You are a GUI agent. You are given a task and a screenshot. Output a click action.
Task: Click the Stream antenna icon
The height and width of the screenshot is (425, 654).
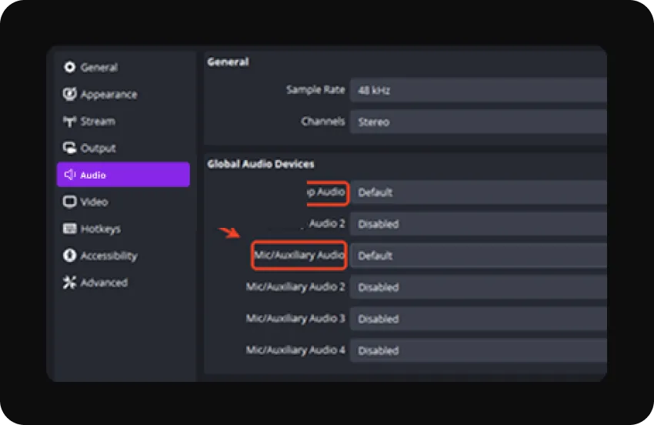(70, 122)
